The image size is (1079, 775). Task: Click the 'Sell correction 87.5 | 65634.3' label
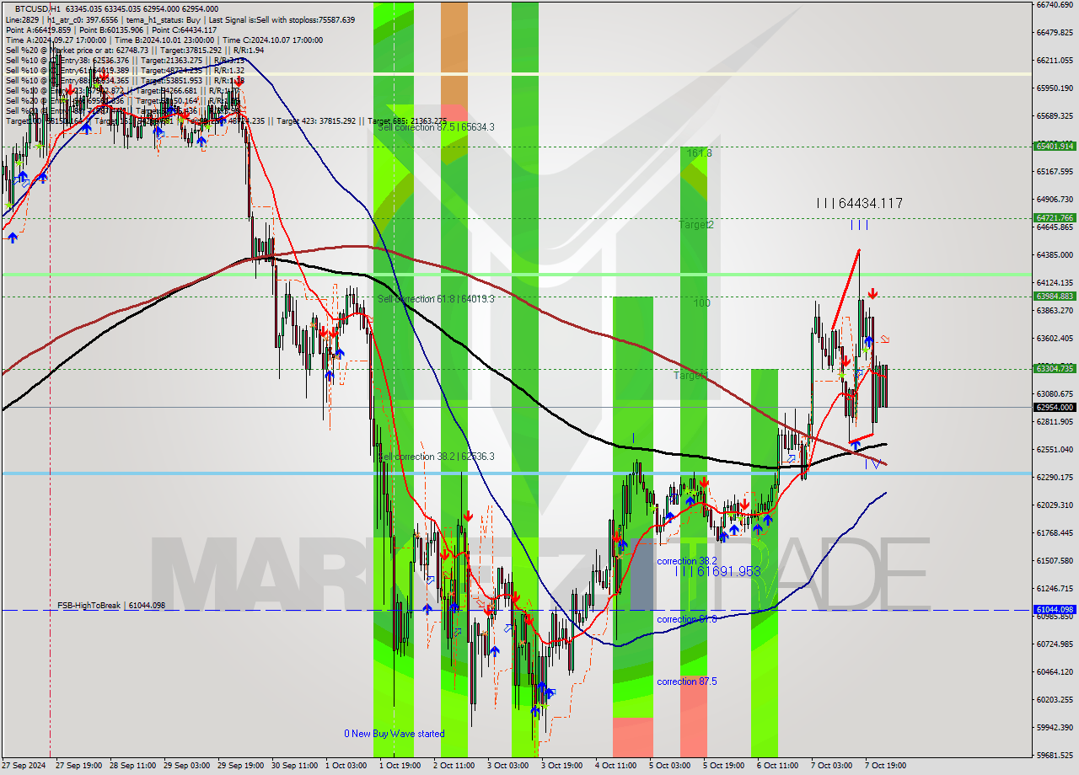(x=436, y=127)
